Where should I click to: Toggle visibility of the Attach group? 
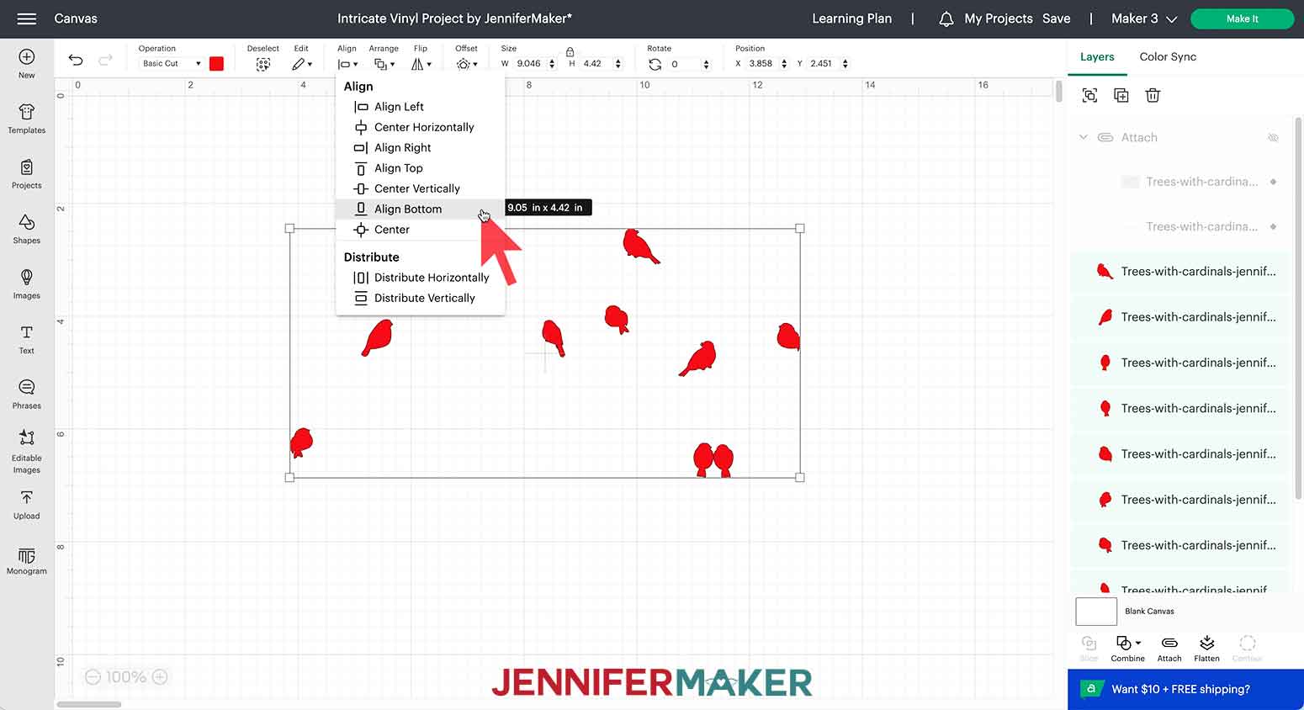pyautogui.click(x=1273, y=137)
